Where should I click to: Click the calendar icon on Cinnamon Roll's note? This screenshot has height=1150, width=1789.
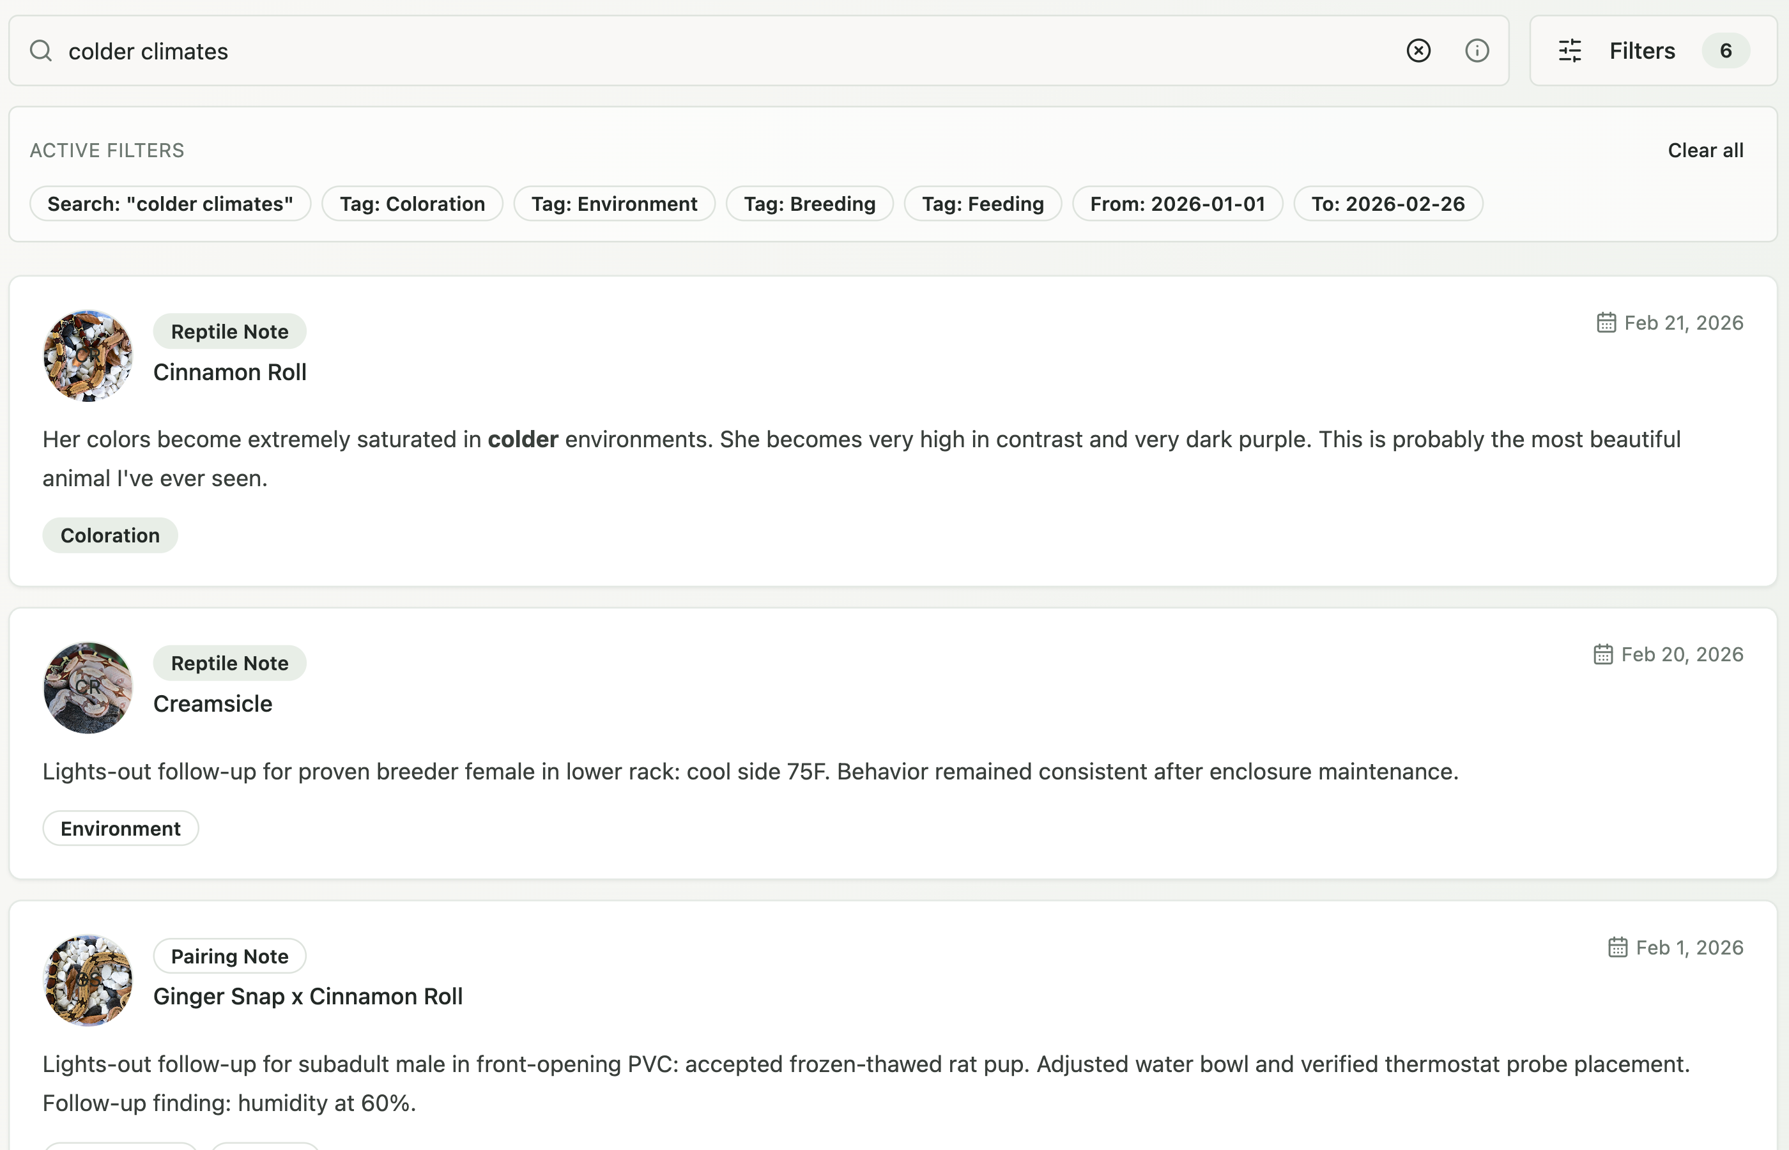[1606, 322]
